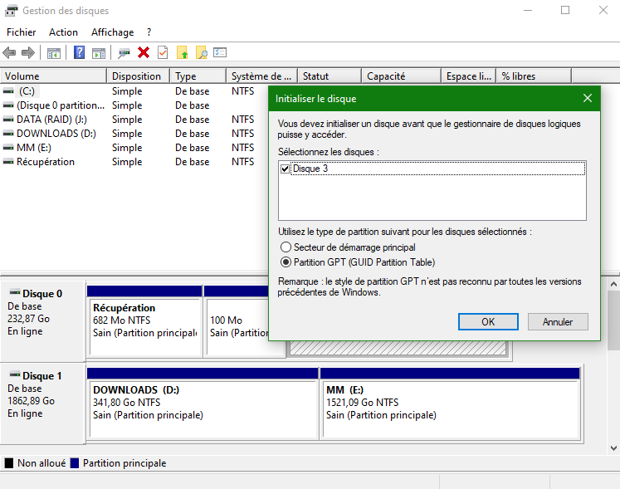Close the Initialiser le disque dialog

pos(588,98)
